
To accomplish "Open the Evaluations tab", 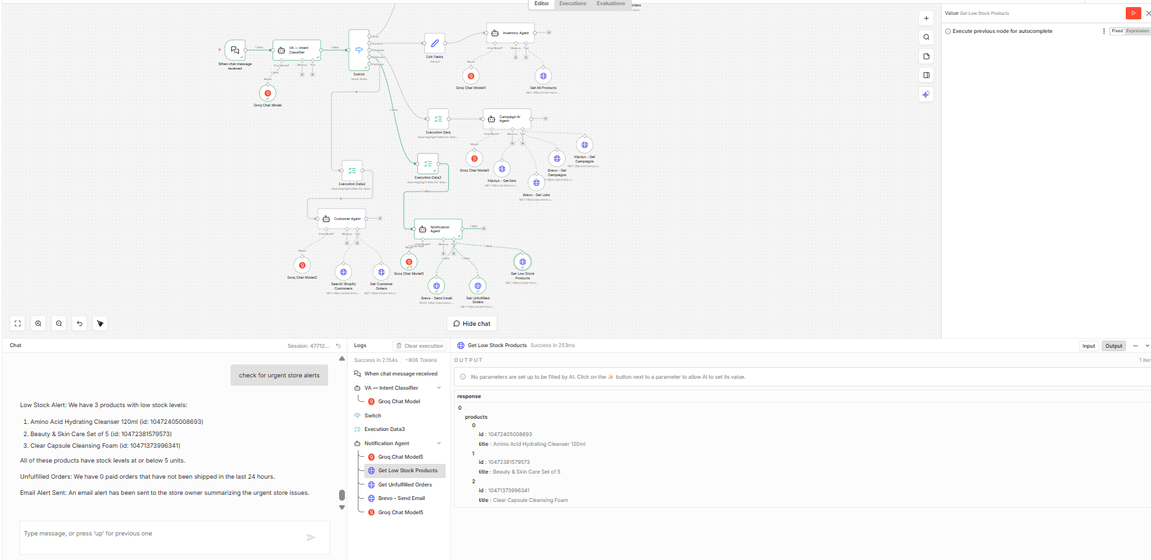I will point(611,4).
